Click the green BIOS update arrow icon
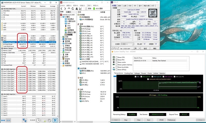This screenshot has width=206, height=123. (94, 9)
